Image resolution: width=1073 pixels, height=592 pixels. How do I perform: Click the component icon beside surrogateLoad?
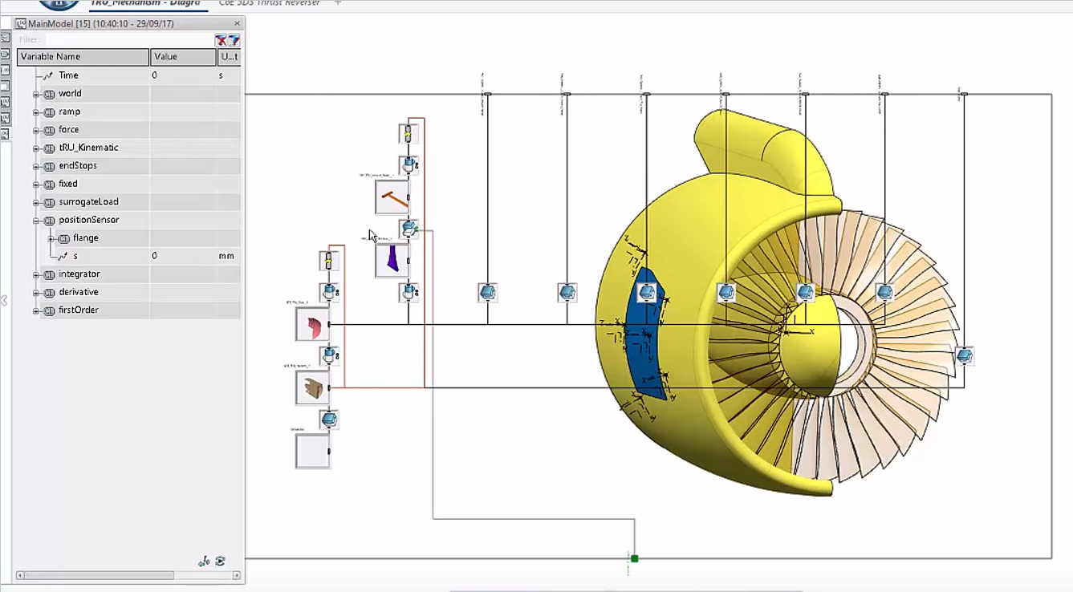point(49,202)
